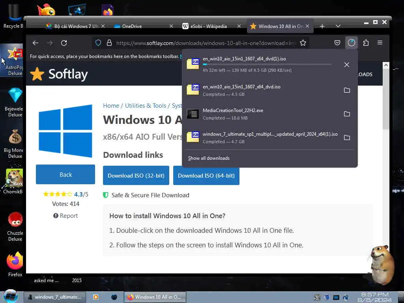Open the Home breadcrumb link
Image resolution: width=404 pixels, height=303 pixels.
tap(111, 106)
